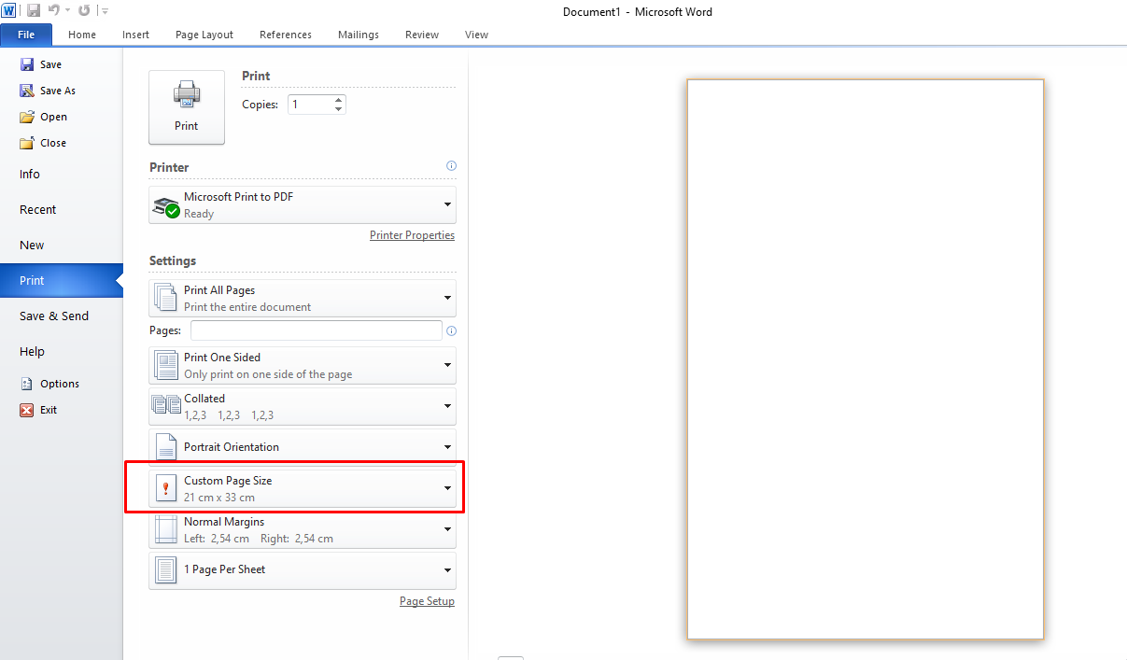The width and height of the screenshot is (1127, 660).
Task: Switch to the Home tab
Action: point(82,35)
